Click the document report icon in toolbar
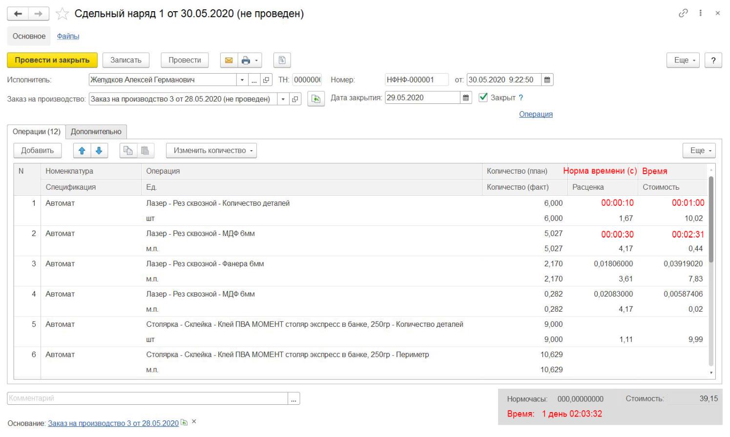 (x=282, y=60)
